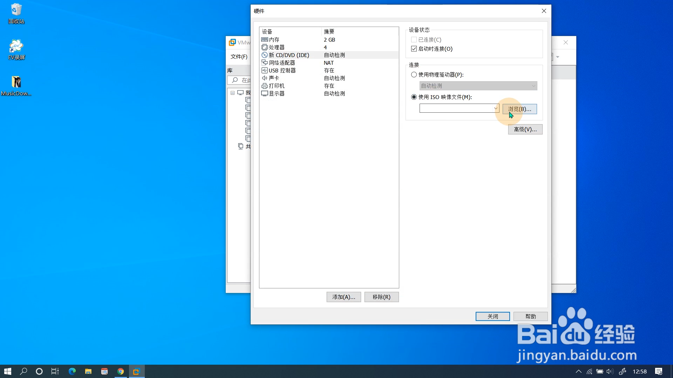Open the ISO image file path dropdown
The width and height of the screenshot is (673, 378).
click(496, 108)
